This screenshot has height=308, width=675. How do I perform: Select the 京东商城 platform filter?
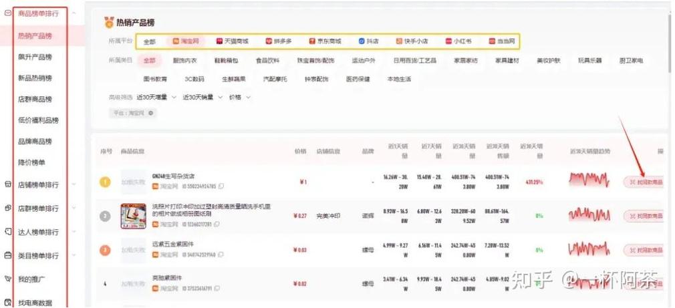325,41
